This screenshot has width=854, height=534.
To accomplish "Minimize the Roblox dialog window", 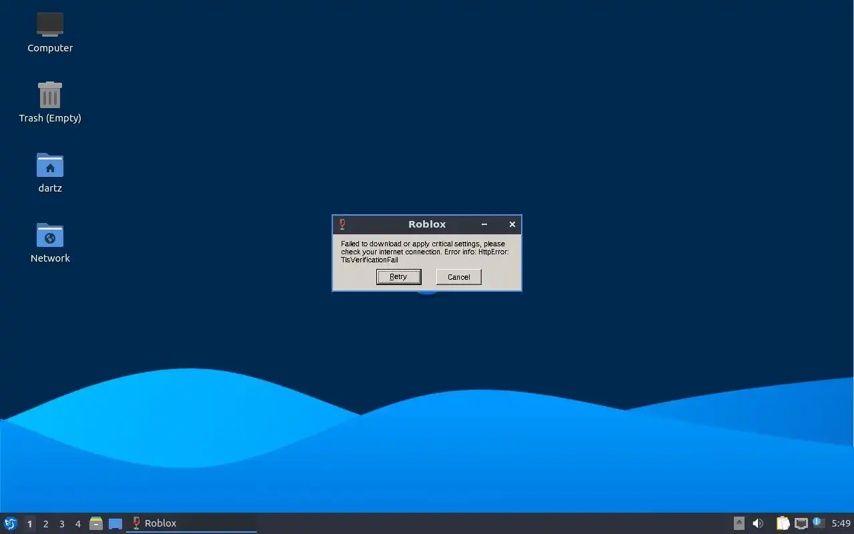I will pos(484,224).
